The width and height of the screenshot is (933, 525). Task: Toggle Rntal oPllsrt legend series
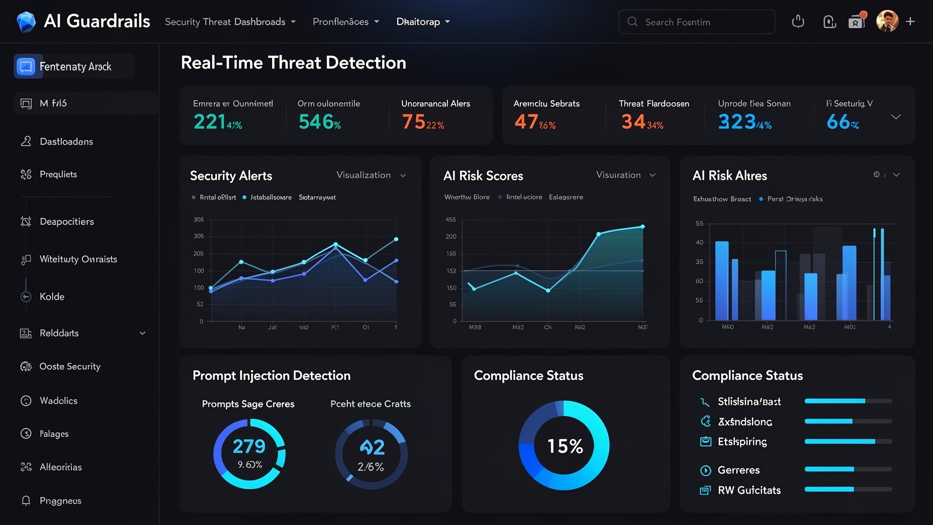(214, 197)
